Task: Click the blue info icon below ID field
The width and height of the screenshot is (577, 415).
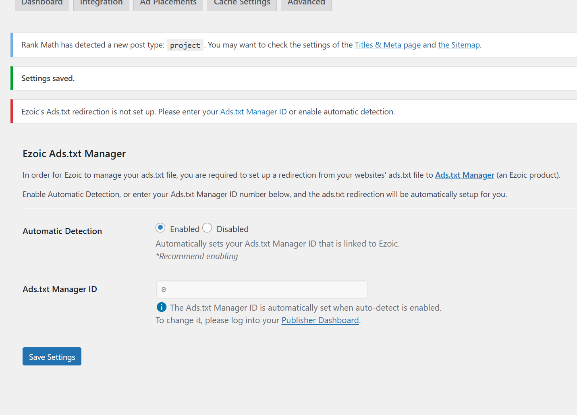Action: point(161,307)
